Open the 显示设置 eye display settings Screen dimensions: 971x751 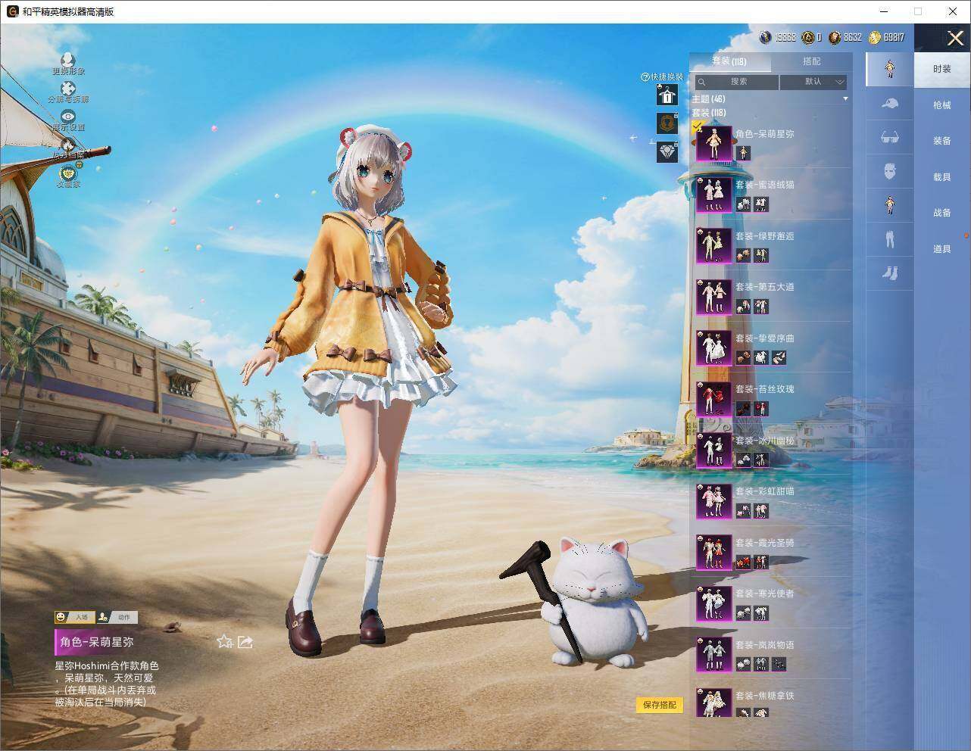(68, 117)
